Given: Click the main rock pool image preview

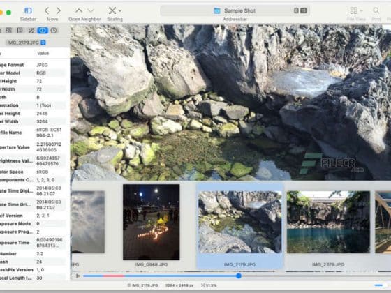Looking at the screenshot, I should (x=230, y=102).
